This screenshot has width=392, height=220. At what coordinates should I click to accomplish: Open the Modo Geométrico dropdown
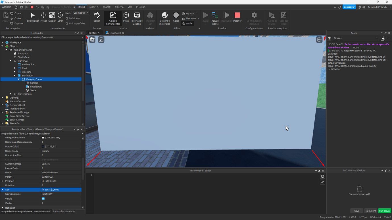point(81,13)
